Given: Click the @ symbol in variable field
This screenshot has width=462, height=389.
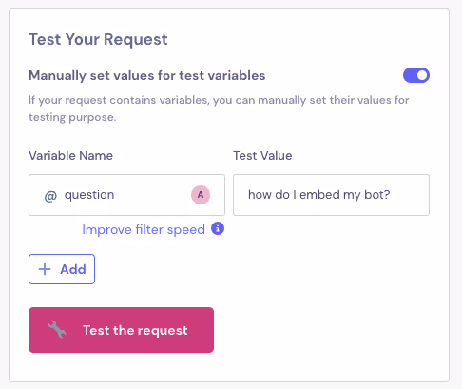Looking at the screenshot, I should coord(50,196).
